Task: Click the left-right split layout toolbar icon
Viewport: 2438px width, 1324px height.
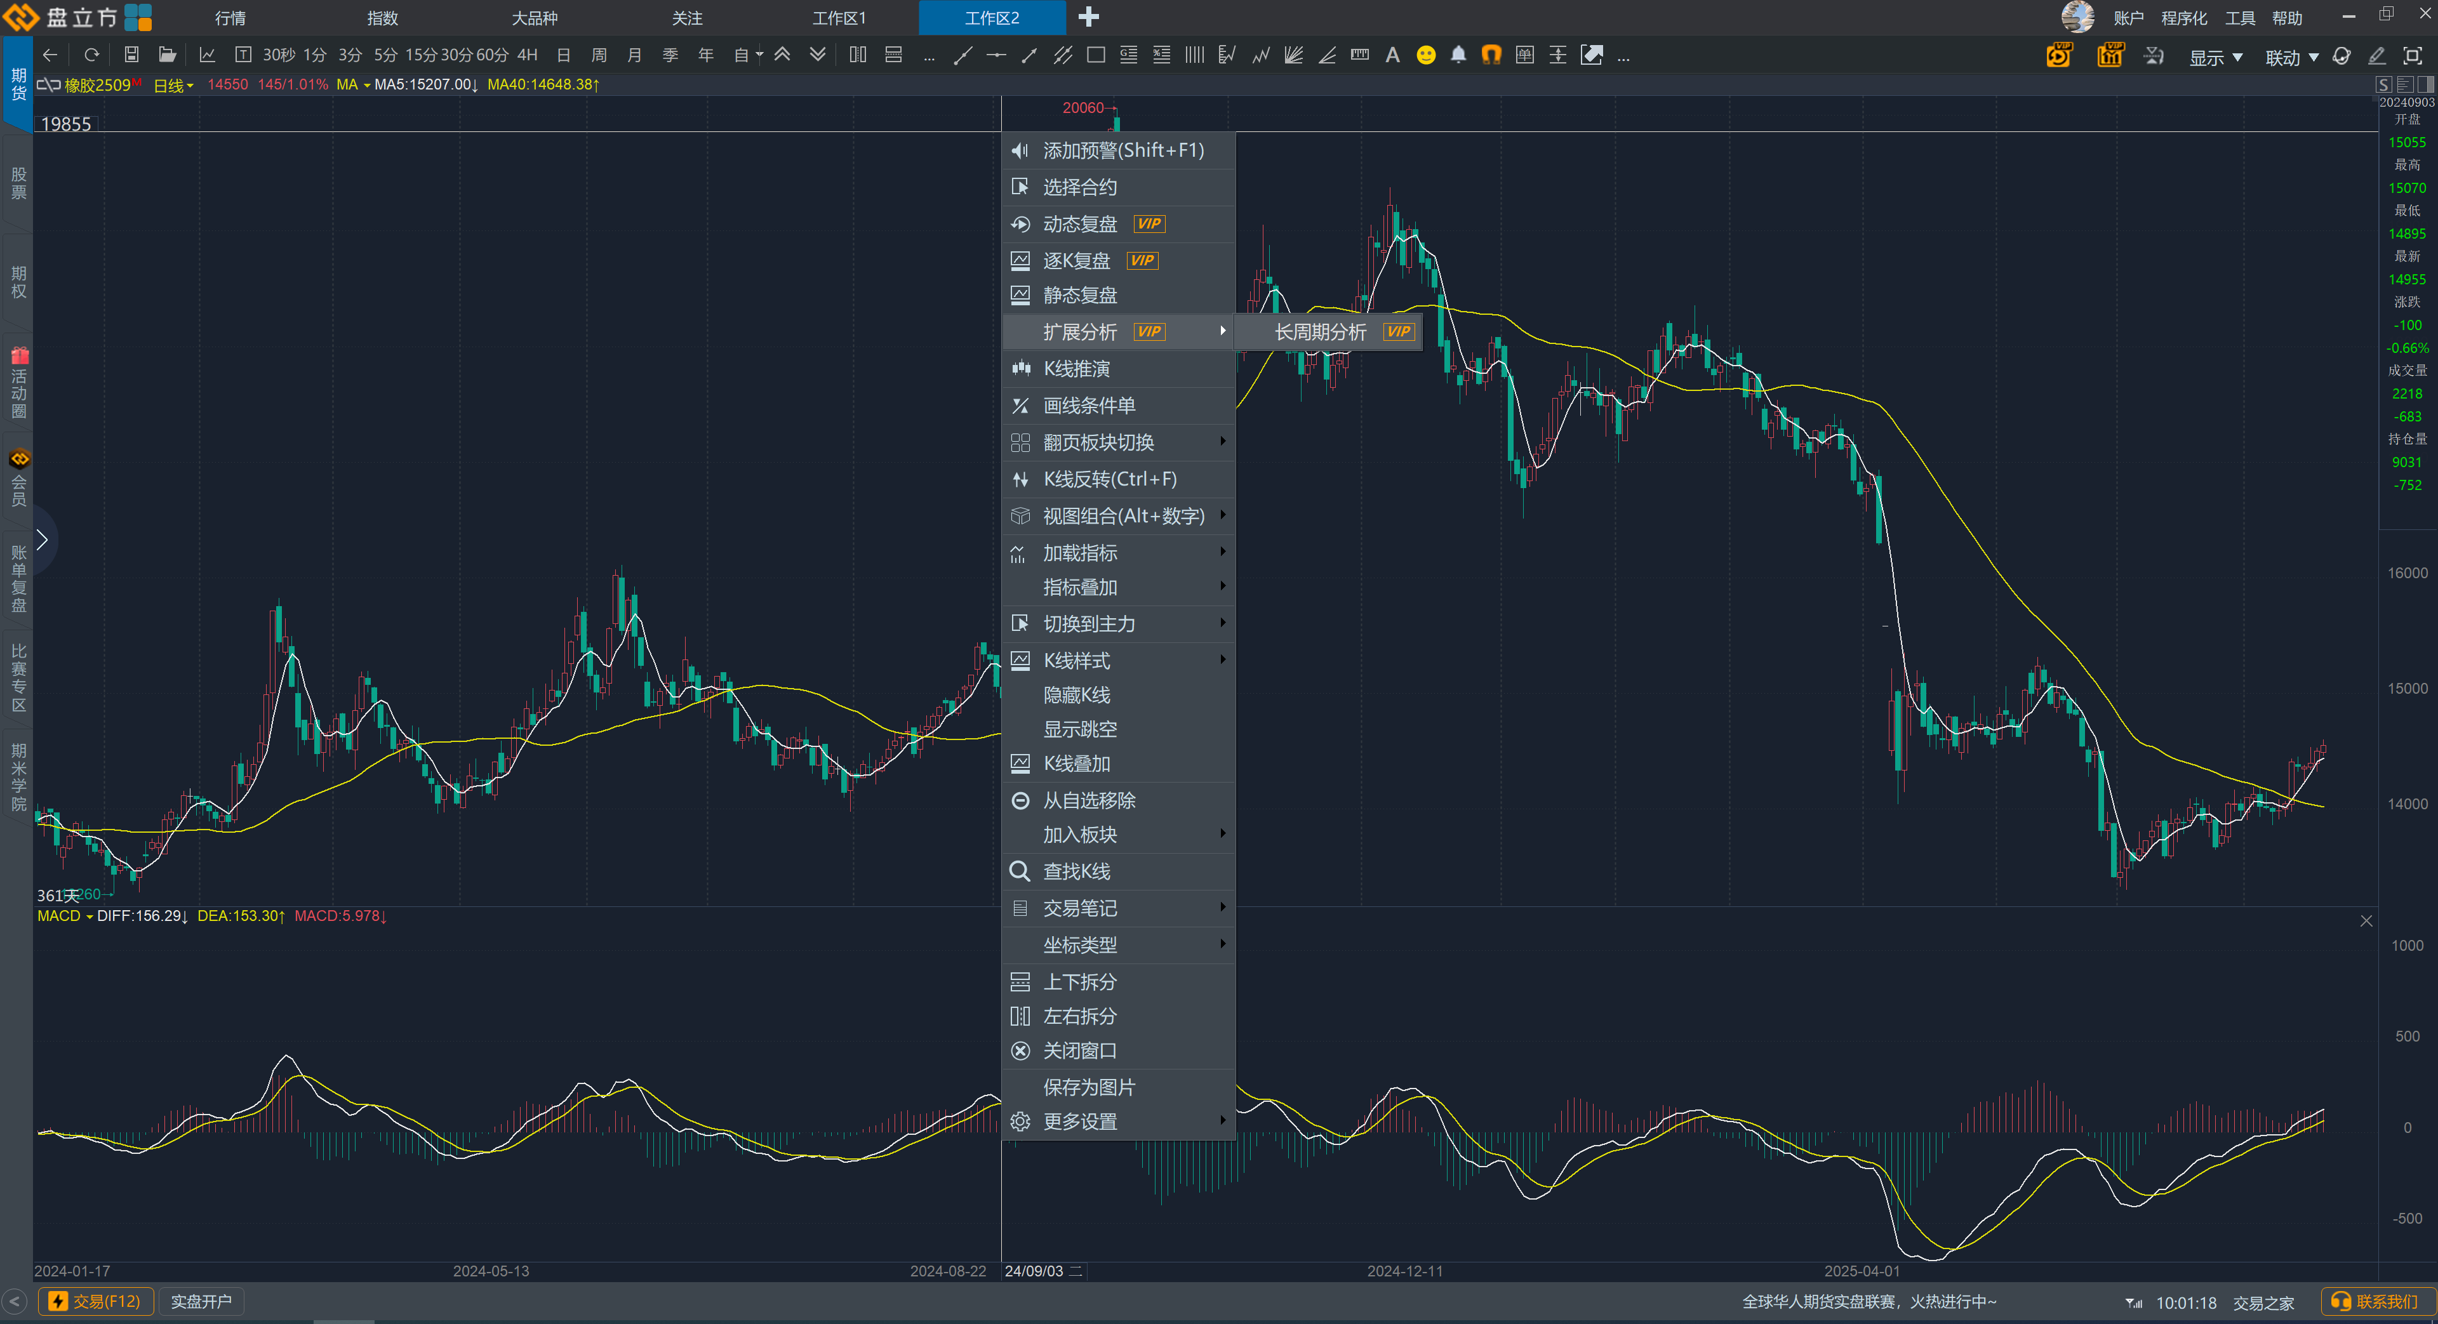Action: click(x=858, y=55)
